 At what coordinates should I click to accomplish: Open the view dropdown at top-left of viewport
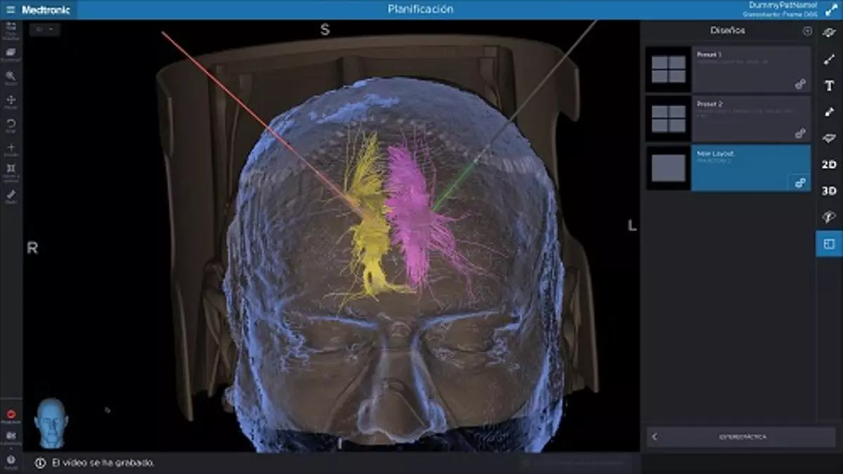(45, 29)
